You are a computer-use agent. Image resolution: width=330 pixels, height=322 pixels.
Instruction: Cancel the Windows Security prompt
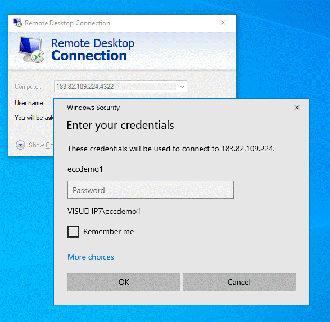pos(239,282)
